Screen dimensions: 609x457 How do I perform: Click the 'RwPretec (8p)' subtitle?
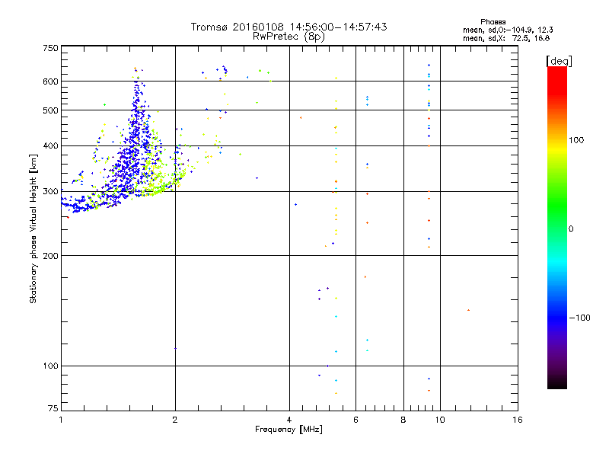289,37
